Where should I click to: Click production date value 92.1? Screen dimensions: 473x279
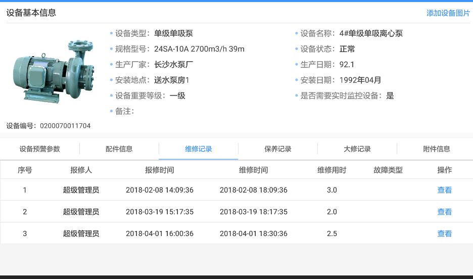347,65
